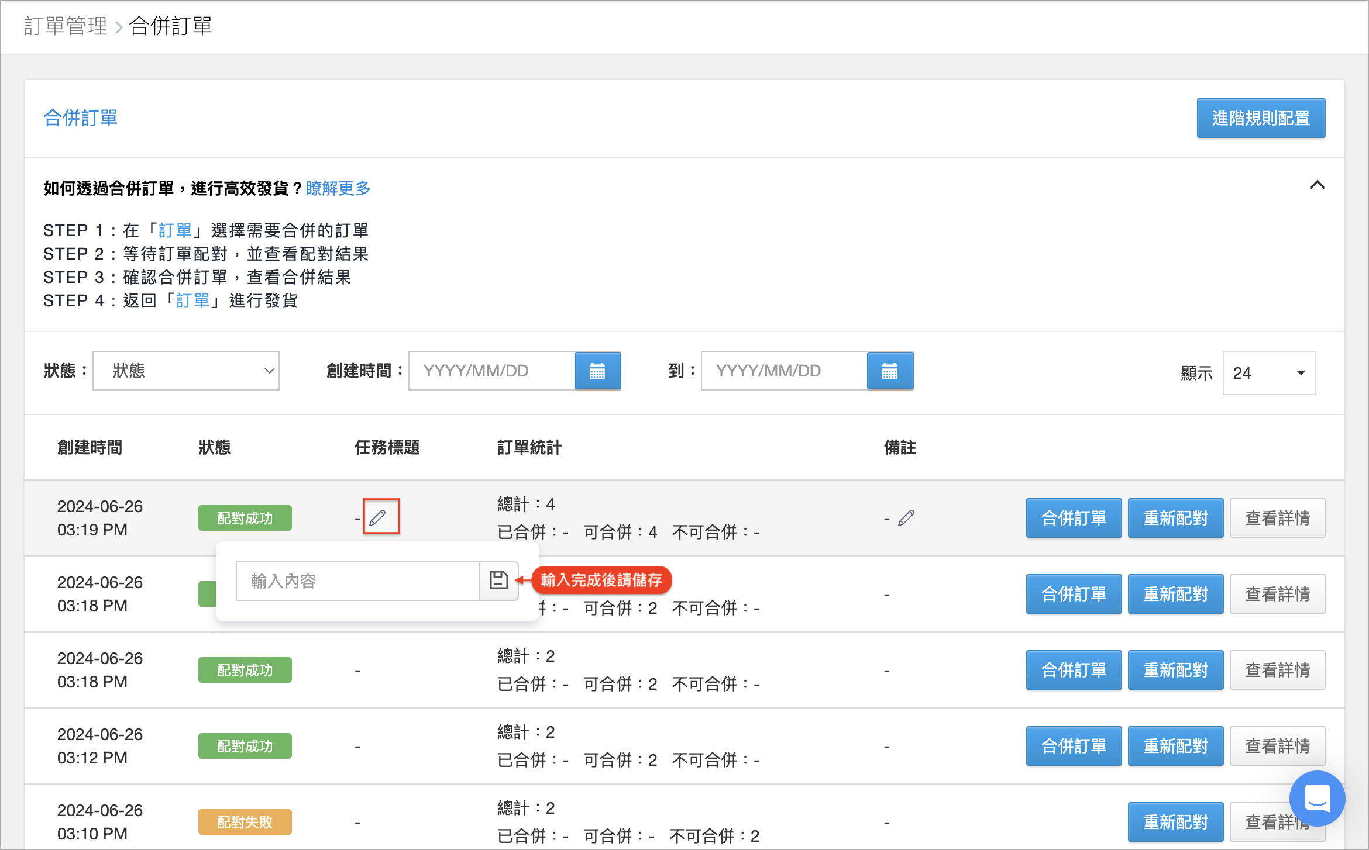Click 合併訂單 for the 03:19 PM row

(1074, 518)
